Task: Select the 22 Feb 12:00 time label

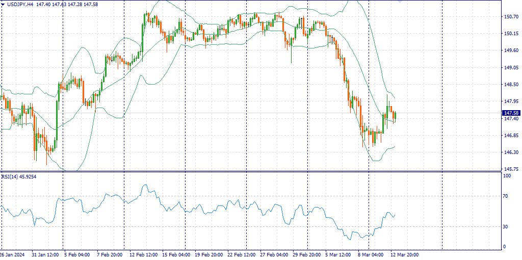Action: pyautogui.click(x=241, y=254)
